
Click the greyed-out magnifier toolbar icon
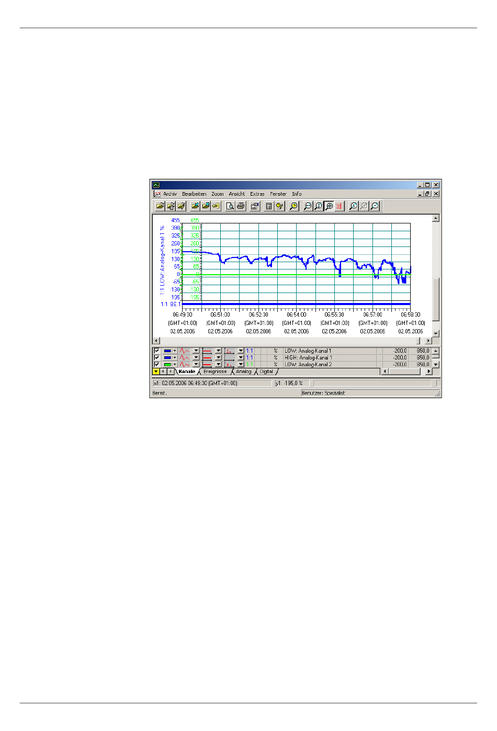pyautogui.click(x=364, y=206)
